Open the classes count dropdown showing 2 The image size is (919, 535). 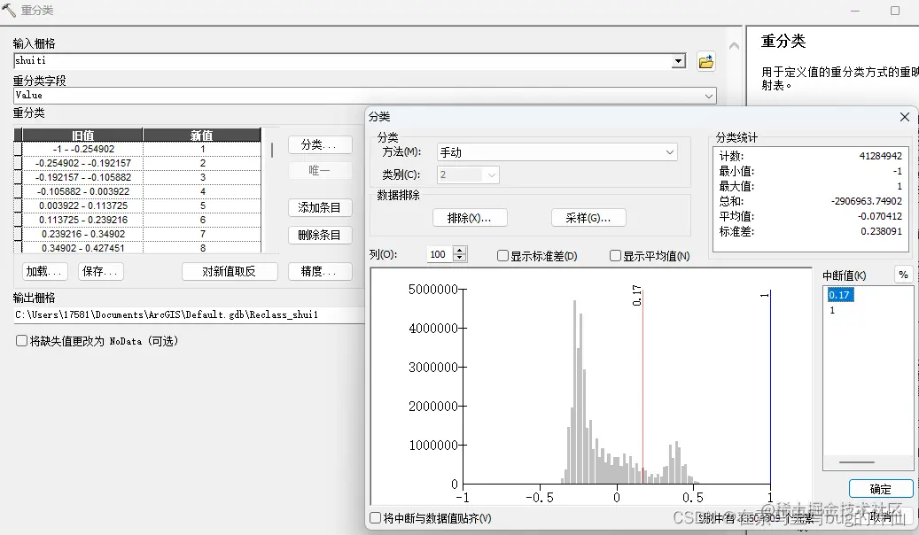click(491, 174)
